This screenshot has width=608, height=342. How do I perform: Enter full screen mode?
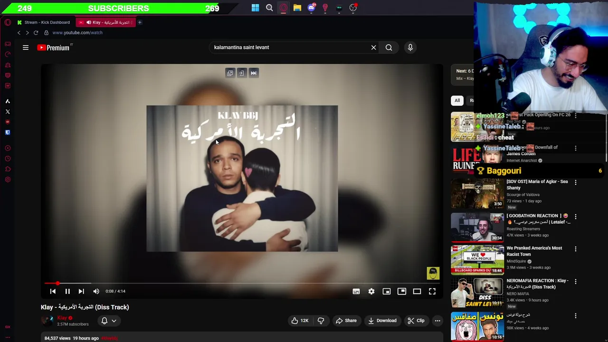click(432, 291)
